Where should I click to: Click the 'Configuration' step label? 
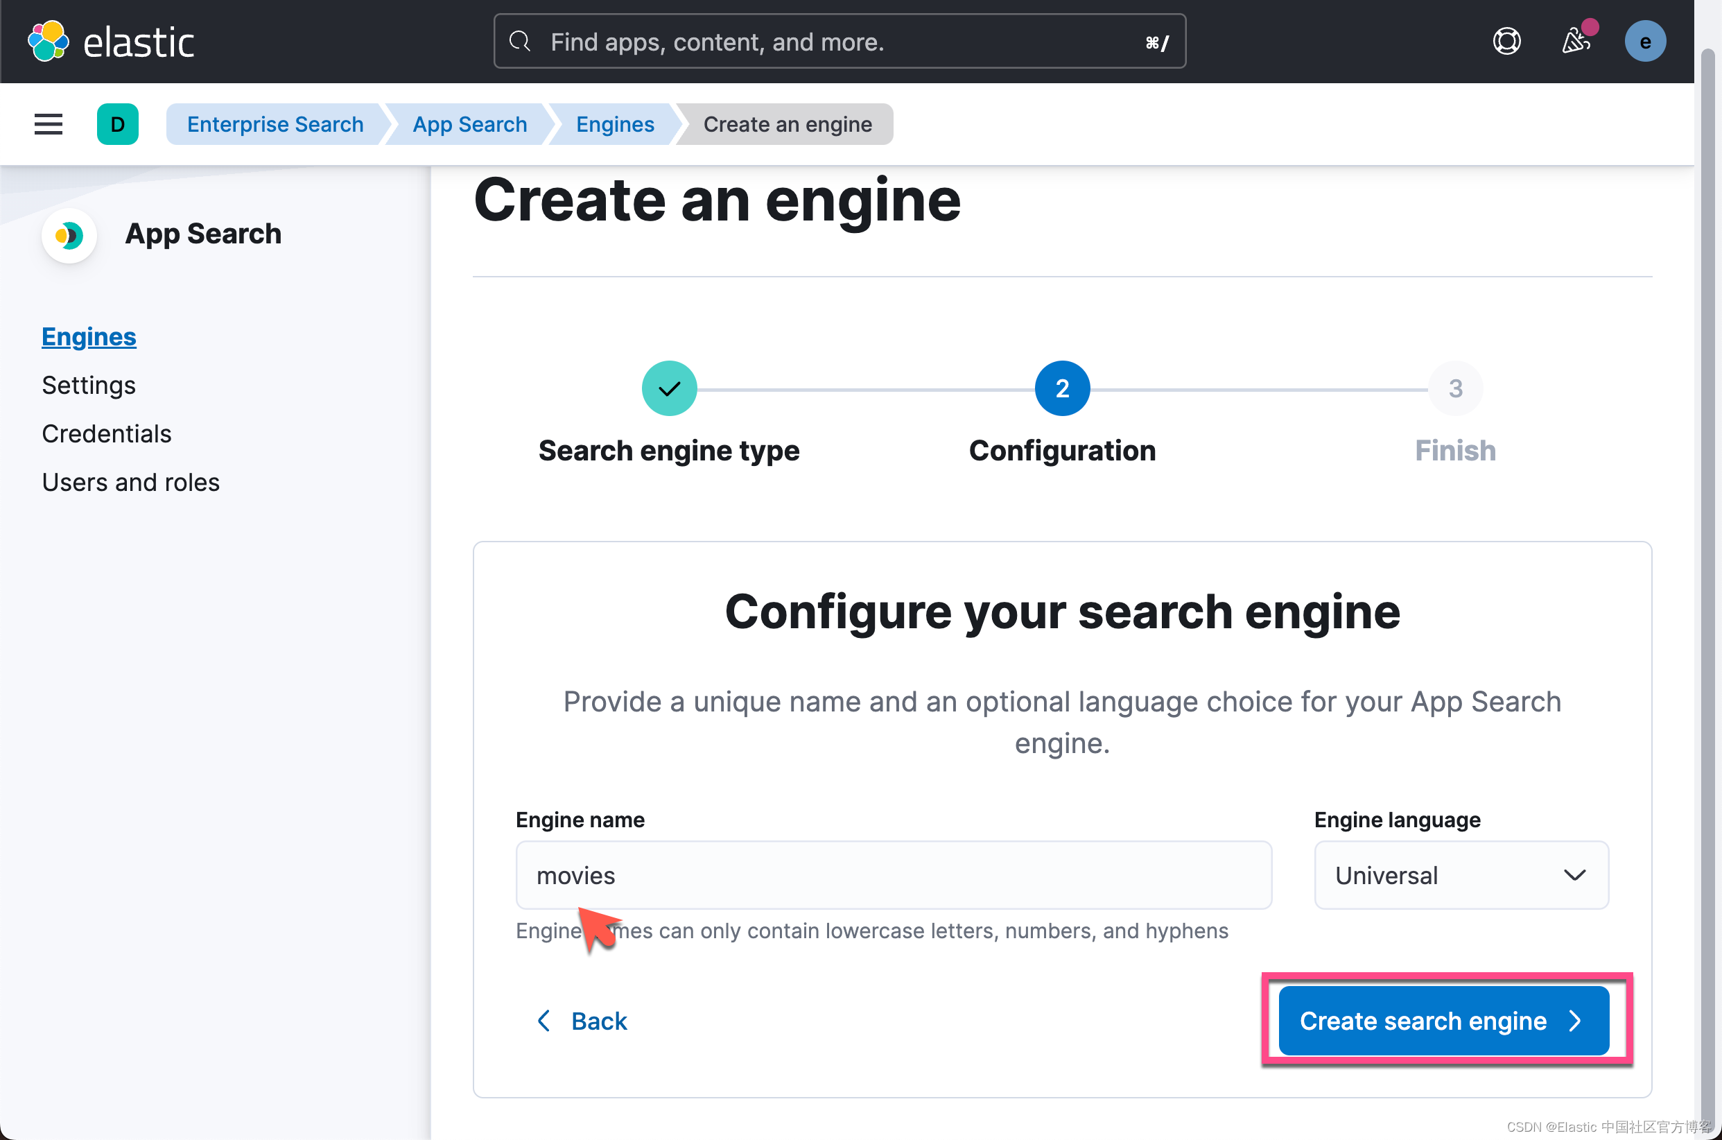pos(1062,451)
